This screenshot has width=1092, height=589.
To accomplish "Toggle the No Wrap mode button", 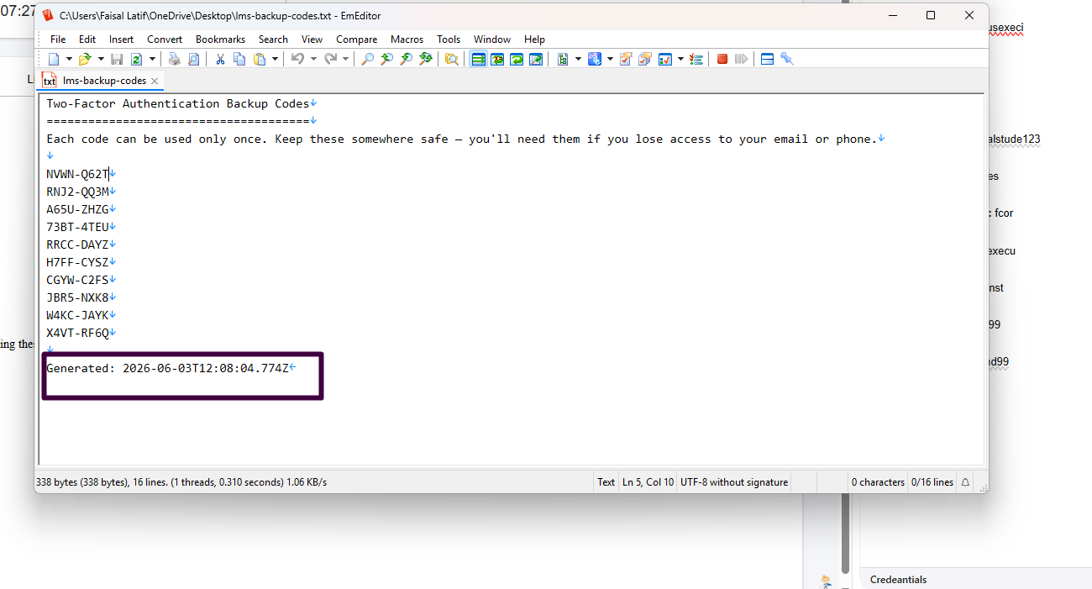I will click(x=478, y=59).
